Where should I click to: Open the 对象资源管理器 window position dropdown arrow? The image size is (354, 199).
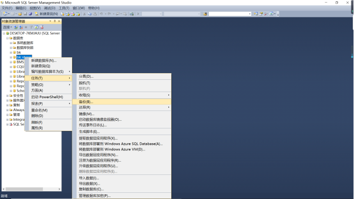point(50,21)
